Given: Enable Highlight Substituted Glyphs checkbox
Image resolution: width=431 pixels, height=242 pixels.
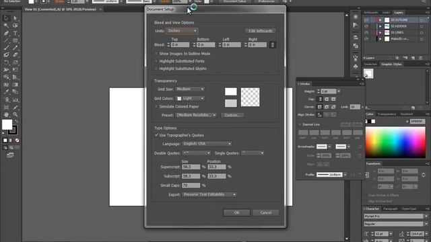Looking at the screenshot, I should tap(156, 69).
